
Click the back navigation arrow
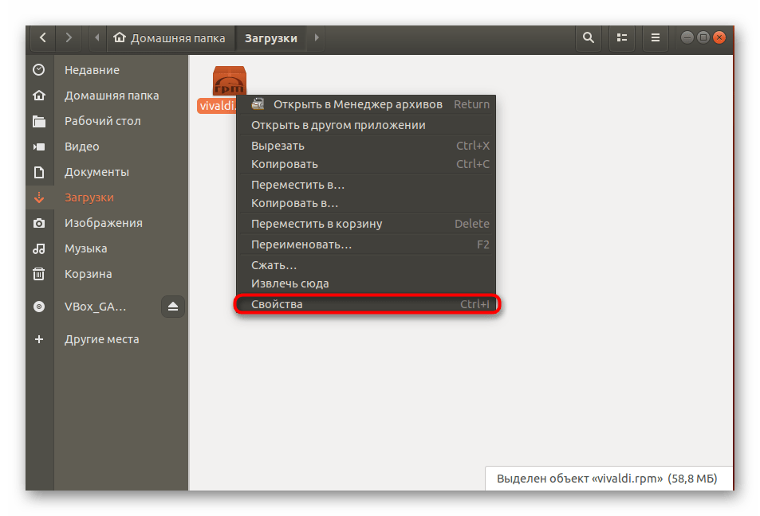42,37
